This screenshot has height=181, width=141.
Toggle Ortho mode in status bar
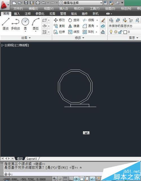pyautogui.click(x=71, y=179)
